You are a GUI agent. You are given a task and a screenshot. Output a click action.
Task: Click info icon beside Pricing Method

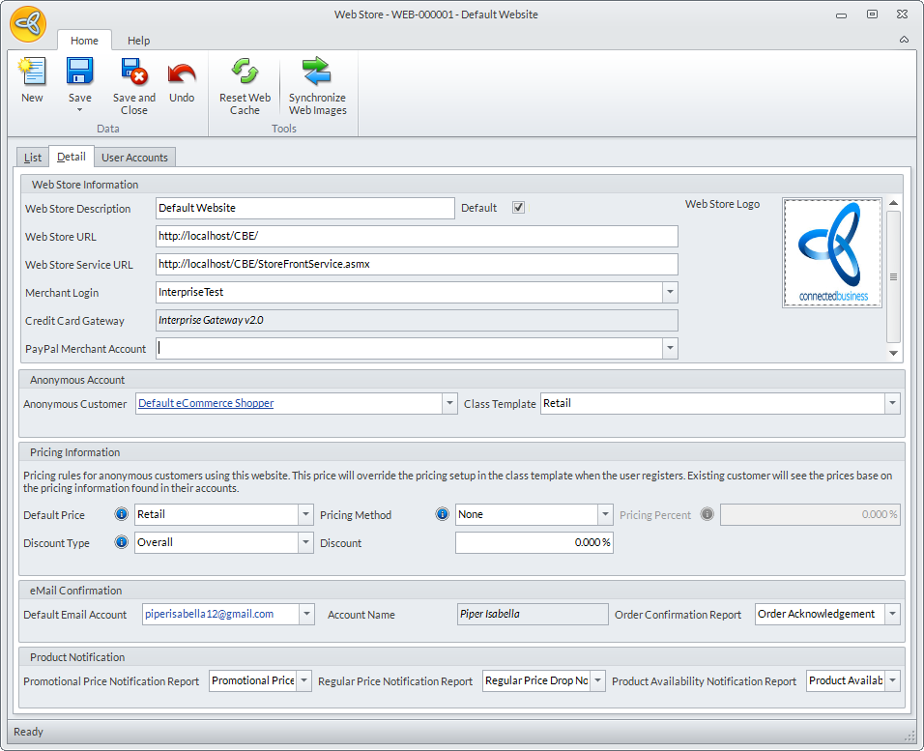pos(443,515)
